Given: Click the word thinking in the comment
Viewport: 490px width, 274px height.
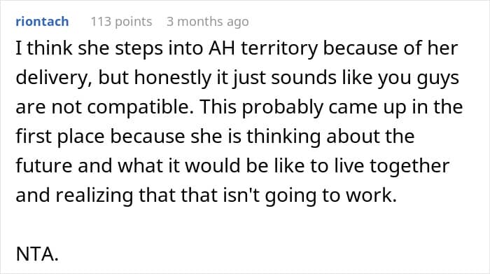Looking at the screenshot, I should tap(283, 137).
